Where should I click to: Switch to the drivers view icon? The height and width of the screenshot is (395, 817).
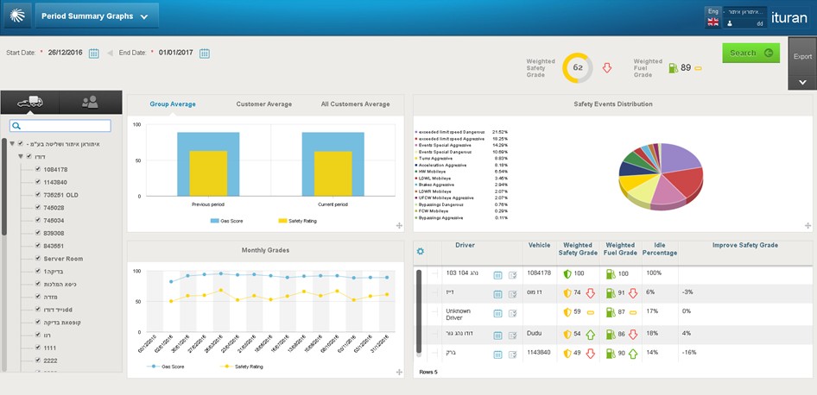90,102
